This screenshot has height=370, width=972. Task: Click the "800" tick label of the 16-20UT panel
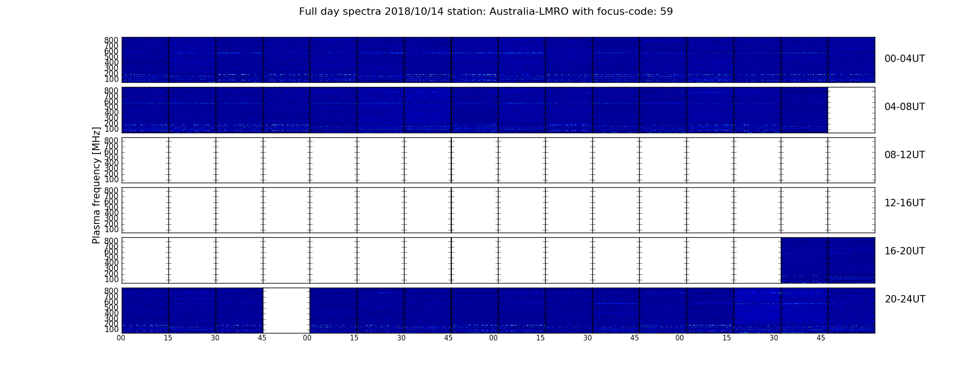[112, 241]
